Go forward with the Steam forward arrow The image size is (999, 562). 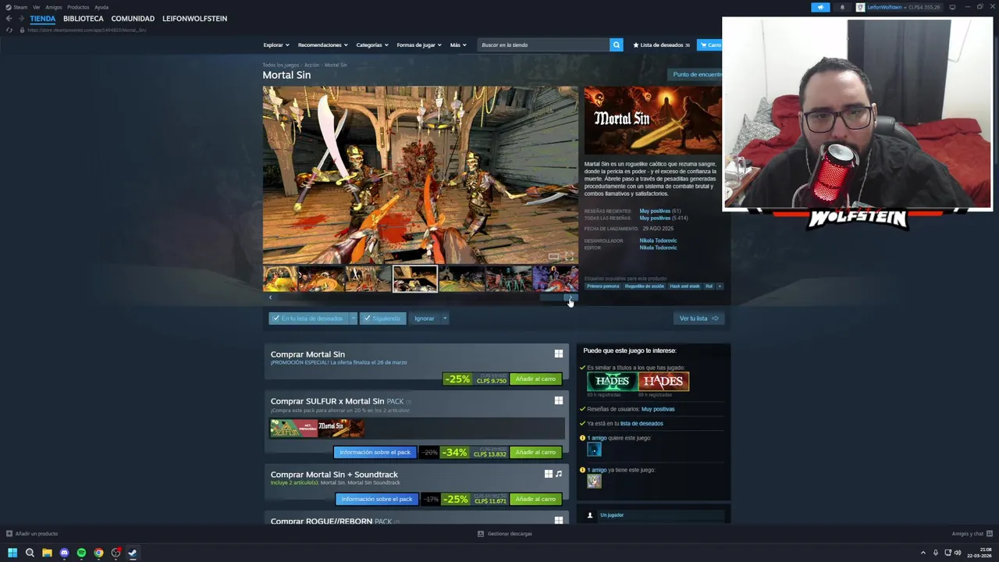[20, 19]
